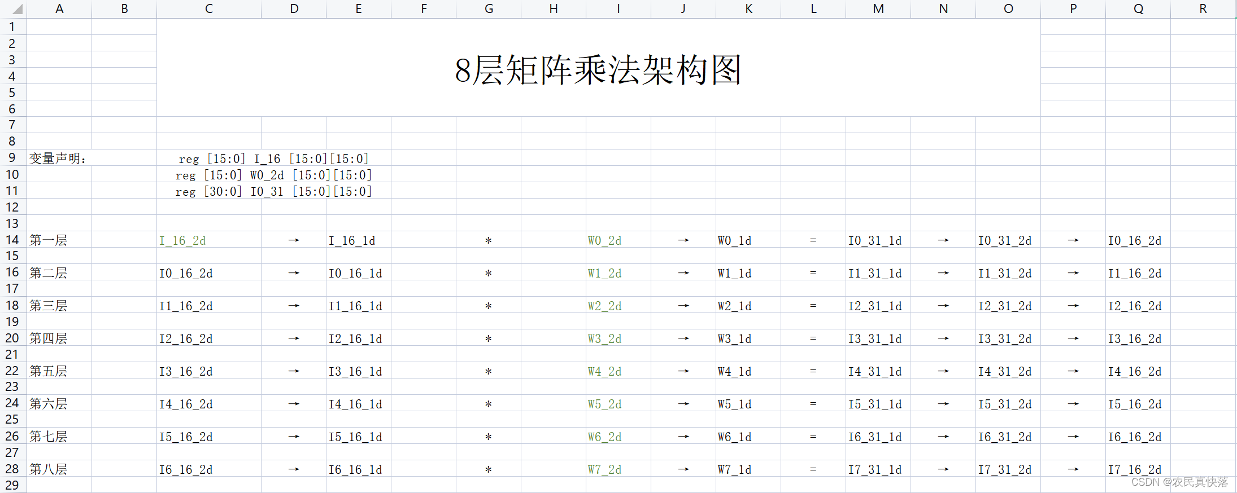This screenshot has width=1237, height=493.
Task: Click the I3_31_2d cell
Action: [1004, 339]
